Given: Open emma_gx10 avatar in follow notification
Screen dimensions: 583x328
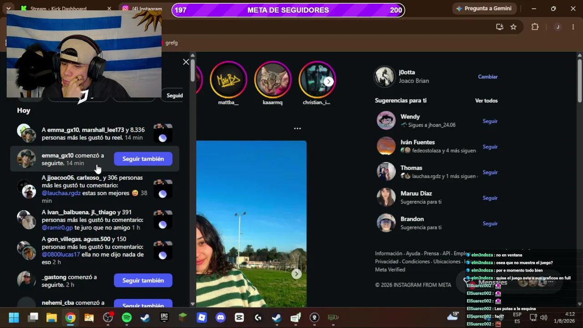Looking at the screenshot, I should coord(26,159).
